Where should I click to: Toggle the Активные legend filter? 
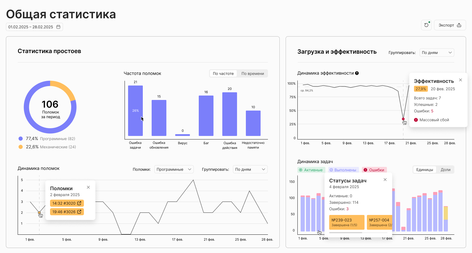tap(311, 170)
